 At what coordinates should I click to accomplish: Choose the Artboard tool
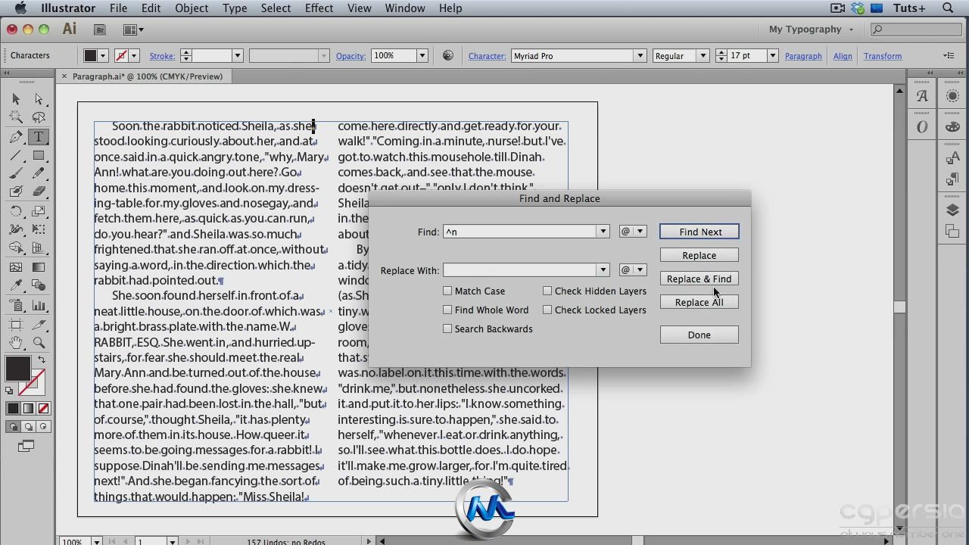point(16,325)
